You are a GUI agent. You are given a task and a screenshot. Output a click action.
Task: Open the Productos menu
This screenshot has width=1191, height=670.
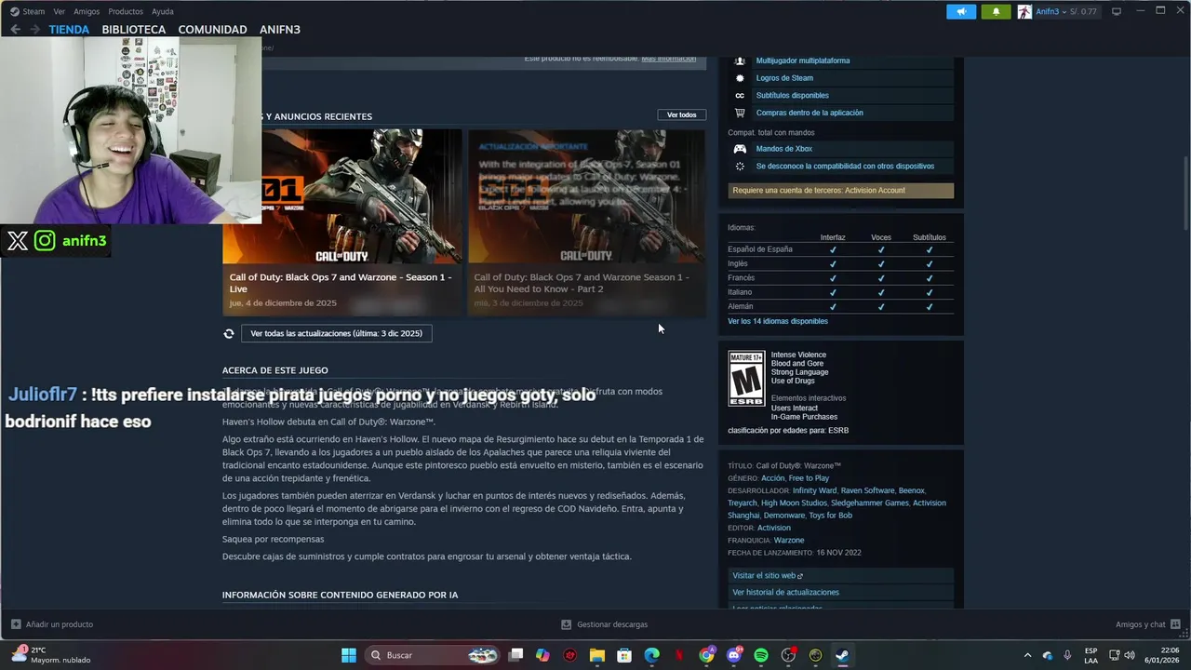(126, 11)
